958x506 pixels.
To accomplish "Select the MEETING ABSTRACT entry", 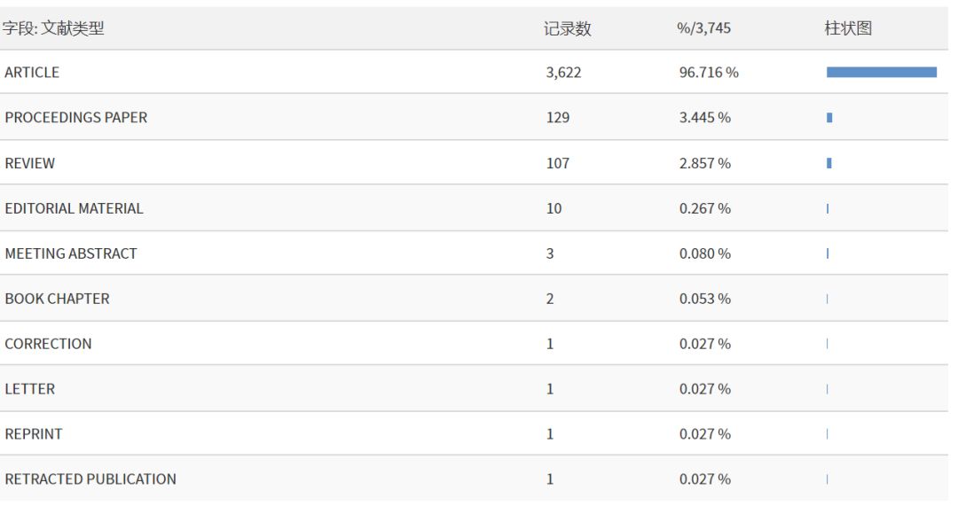I will 71,254.
